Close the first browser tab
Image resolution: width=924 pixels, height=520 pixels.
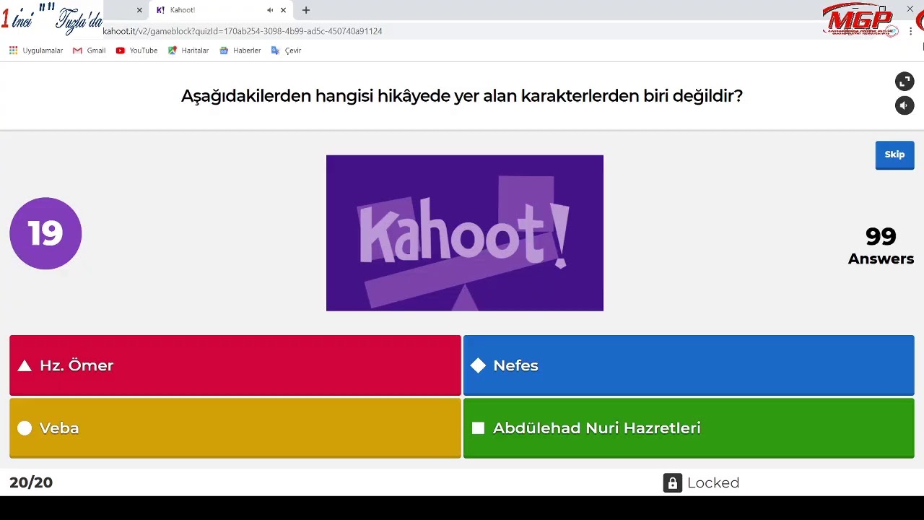(x=139, y=10)
